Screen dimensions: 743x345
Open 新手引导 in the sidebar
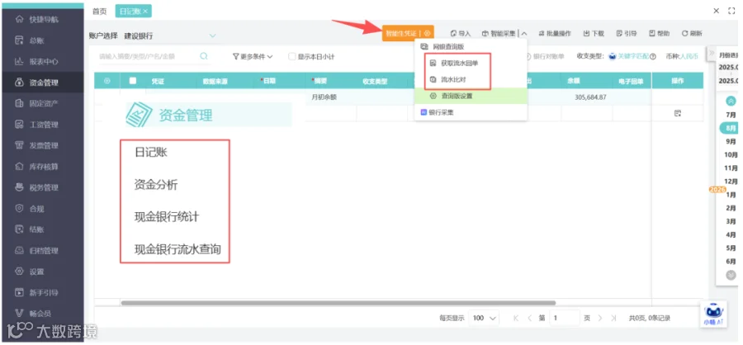point(36,292)
